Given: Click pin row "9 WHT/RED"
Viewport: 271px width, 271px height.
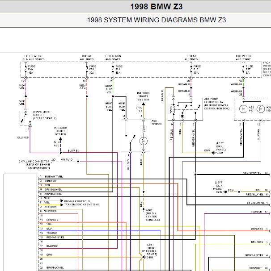Looking at the screenshot, I should pos(48,211).
